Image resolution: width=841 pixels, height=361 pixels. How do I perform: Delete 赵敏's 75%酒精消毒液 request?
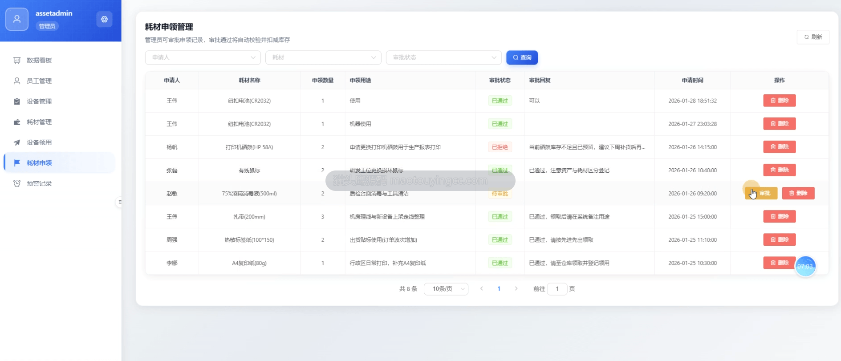coord(798,193)
